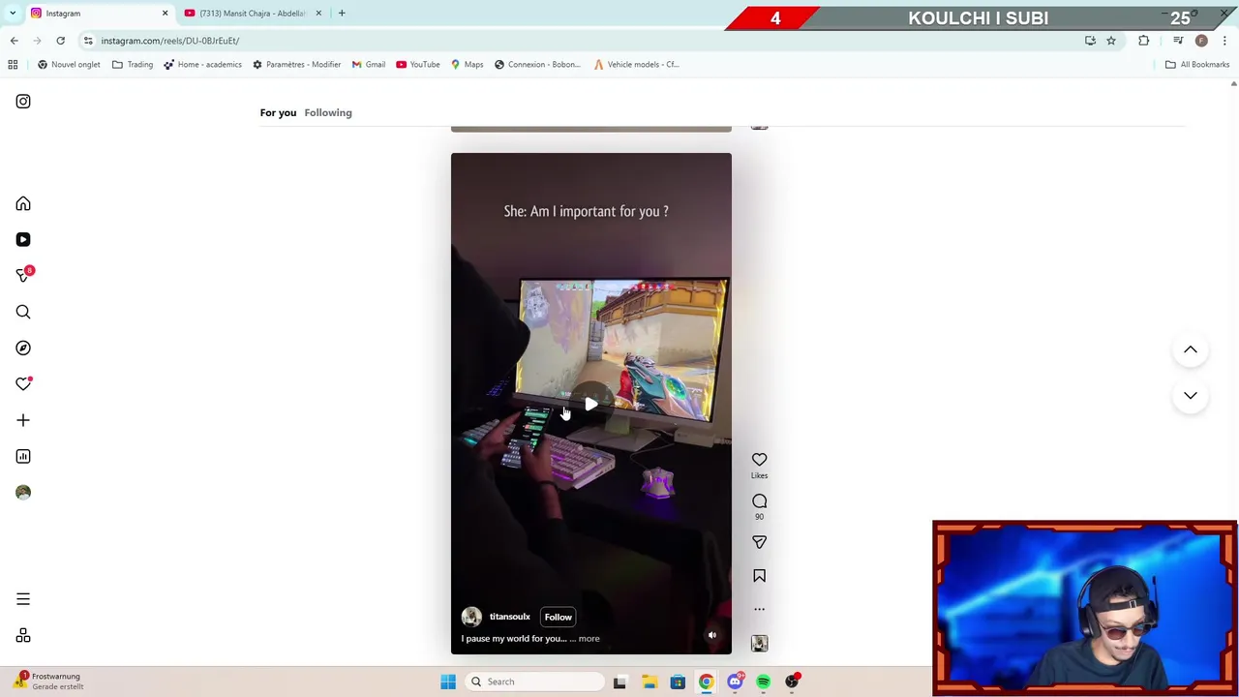Create new post plus icon
This screenshot has height=697, width=1239.
click(23, 420)
